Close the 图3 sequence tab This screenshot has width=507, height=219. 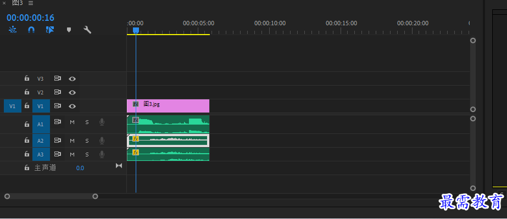(4, 3)
